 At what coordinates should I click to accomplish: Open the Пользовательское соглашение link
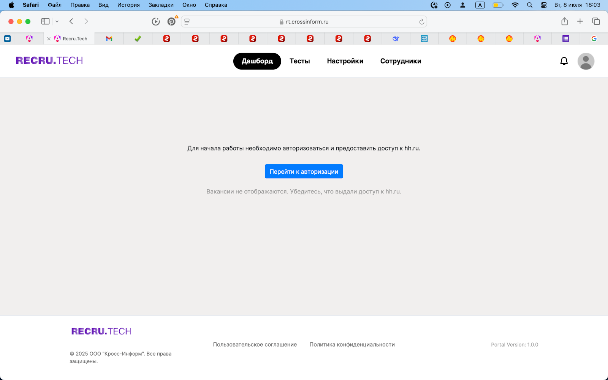[x=255, y=345]
